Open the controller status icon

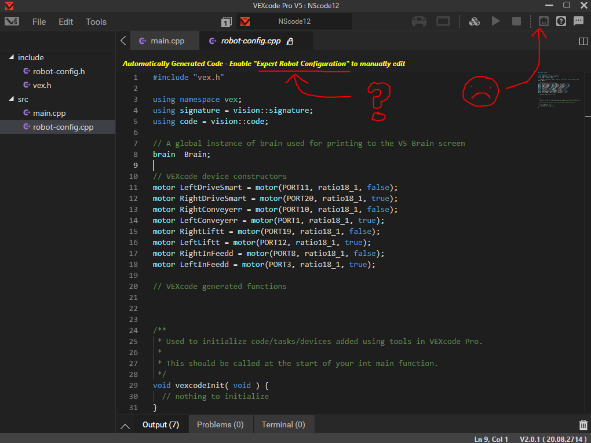pyautogui.click(x=419, y=21)
